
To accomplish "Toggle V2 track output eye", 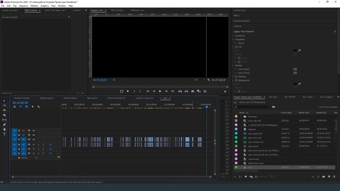I will (x=33, y=135).
